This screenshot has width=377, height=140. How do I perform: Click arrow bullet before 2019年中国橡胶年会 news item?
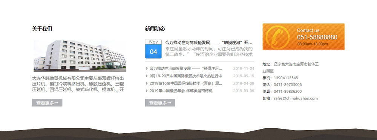tap(147, 91)
